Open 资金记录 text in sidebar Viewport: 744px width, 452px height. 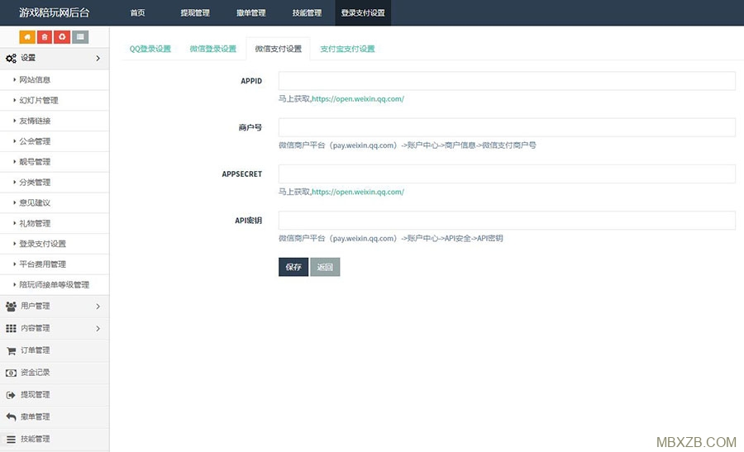pos(35,373)
